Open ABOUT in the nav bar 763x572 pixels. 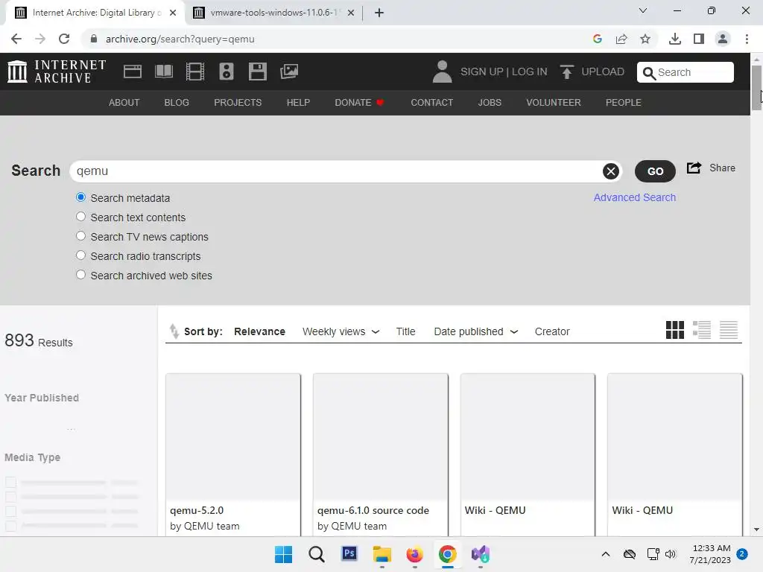(124, 103)
